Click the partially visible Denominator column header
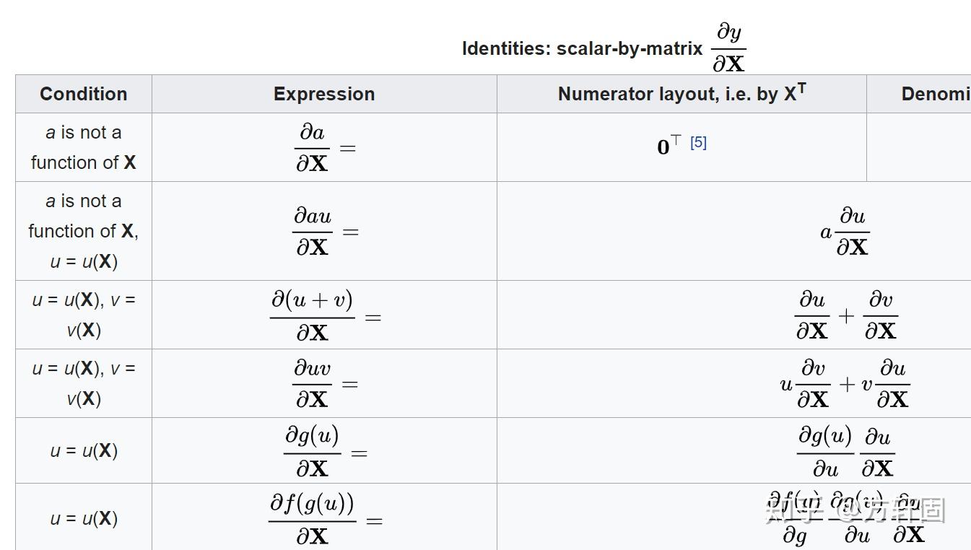 coord(919,94)
